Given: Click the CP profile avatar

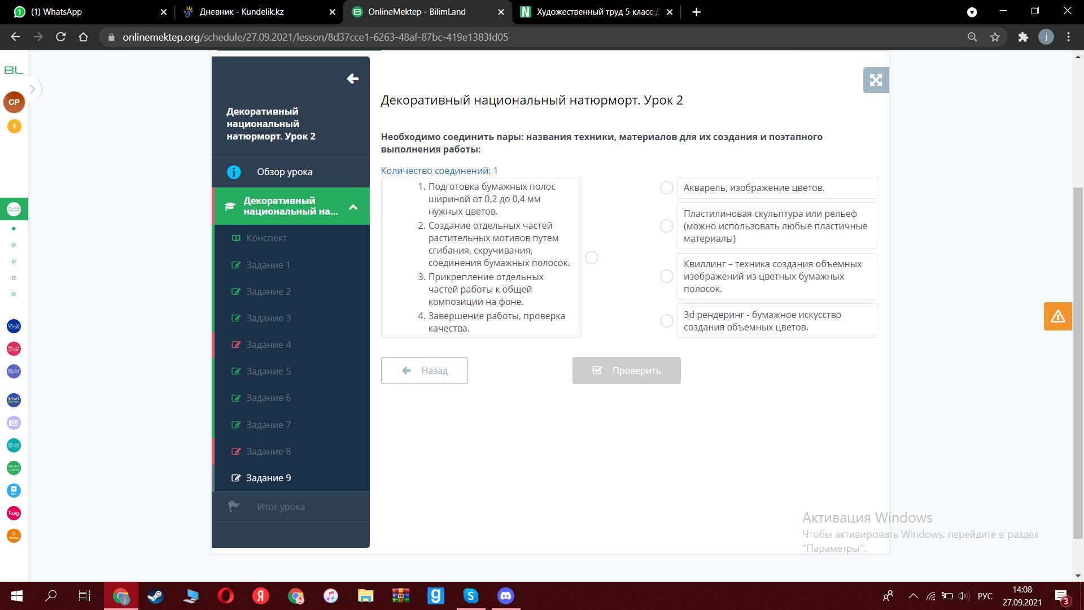Looking at the screenshot, I should (14, 102).
